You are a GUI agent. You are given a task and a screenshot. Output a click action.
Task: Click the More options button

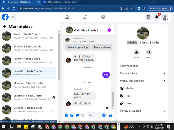(102, 47)
